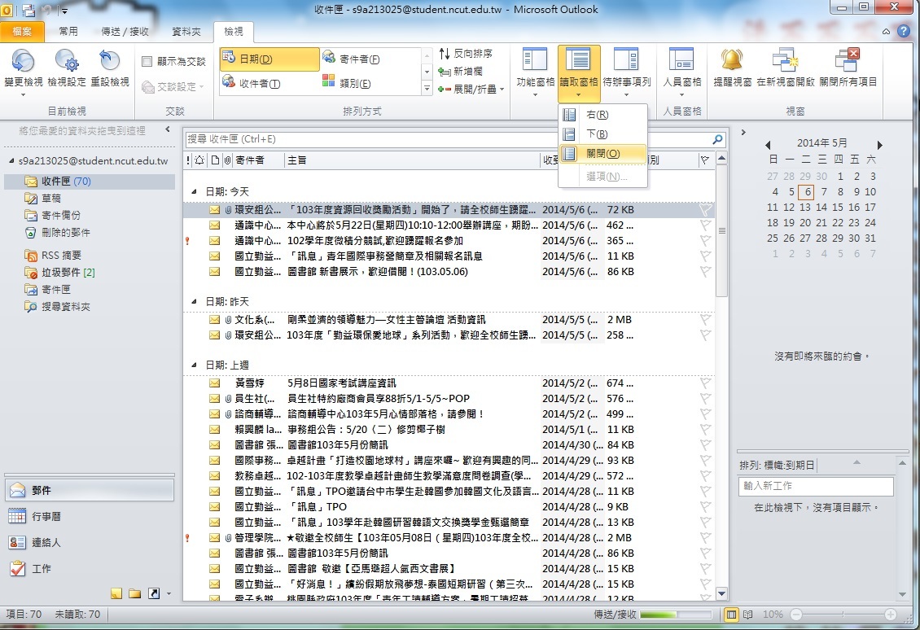This screenshot has height=630, width=920.
Task: Toggle flag on 圖書館 新書展示 message
Action: [x=705, y=272]
